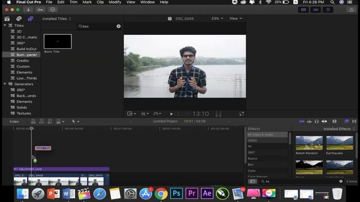Select the Solids generators category
The height and width of the screenshot is (202, 360).
click(x=21, y=107)
